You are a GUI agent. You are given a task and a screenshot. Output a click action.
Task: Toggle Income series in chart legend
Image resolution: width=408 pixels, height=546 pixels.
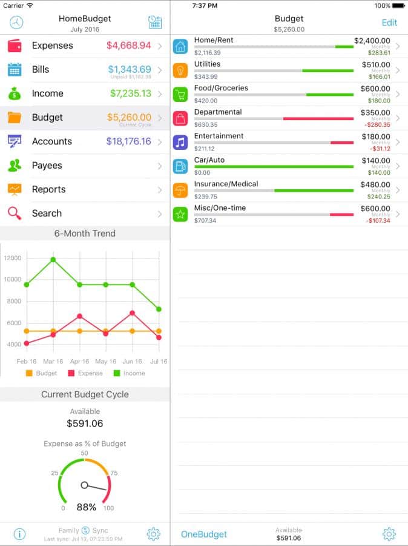tap(129, 373)
